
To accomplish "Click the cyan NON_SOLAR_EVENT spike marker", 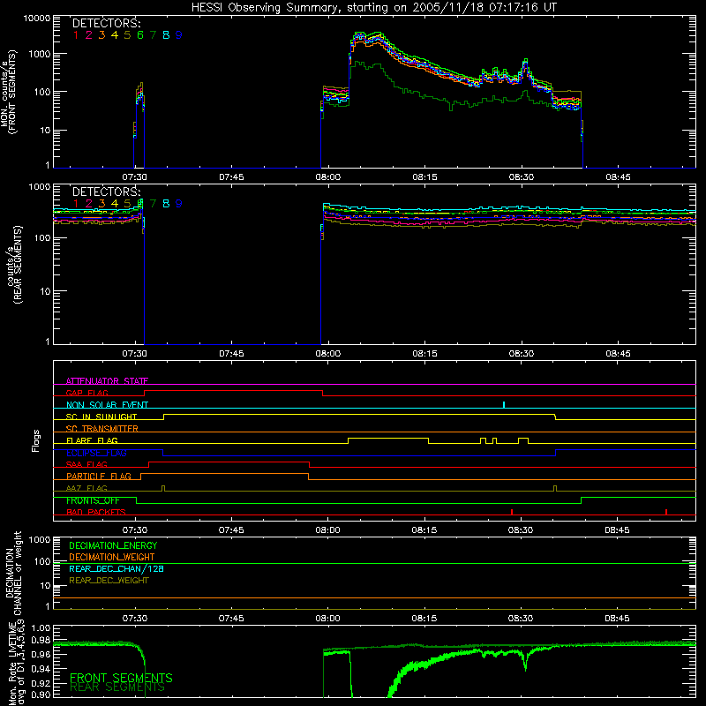I will click(x=503, y=404).
